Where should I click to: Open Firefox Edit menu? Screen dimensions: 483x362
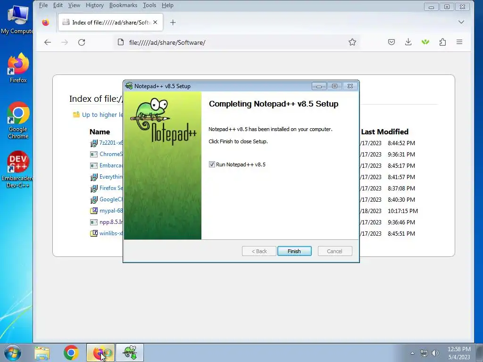click(58, 5)
